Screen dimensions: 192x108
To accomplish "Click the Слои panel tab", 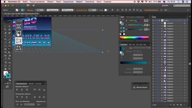I will point(154,17).
